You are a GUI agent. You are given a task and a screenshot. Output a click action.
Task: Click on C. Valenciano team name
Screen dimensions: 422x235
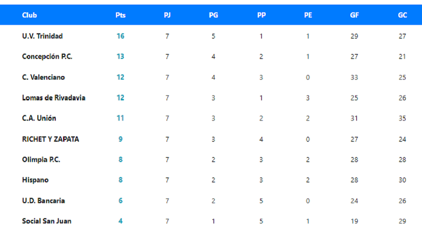(x=43, y=77)
